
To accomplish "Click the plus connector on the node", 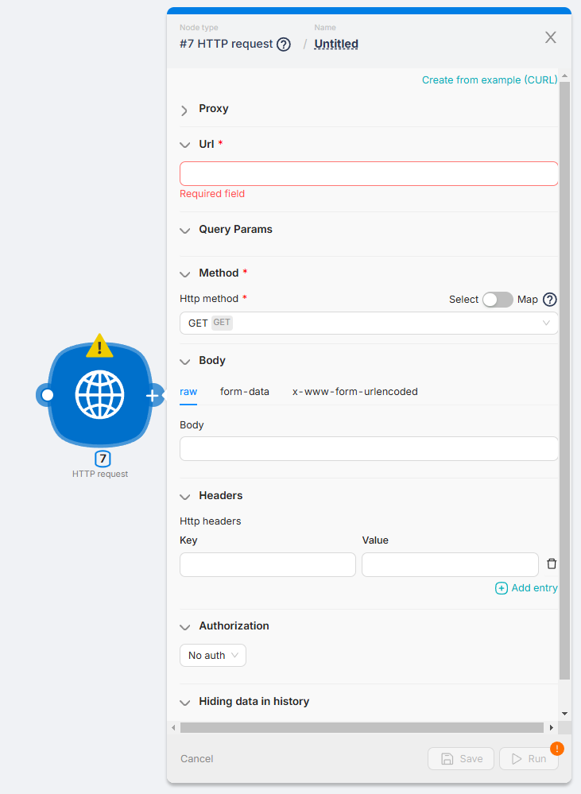I will [x=153, y=396].
